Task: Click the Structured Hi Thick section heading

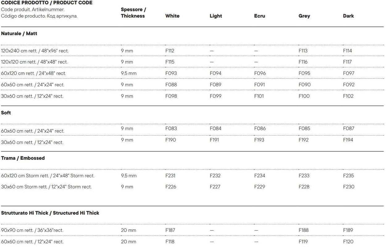Action: pos(50,213)
